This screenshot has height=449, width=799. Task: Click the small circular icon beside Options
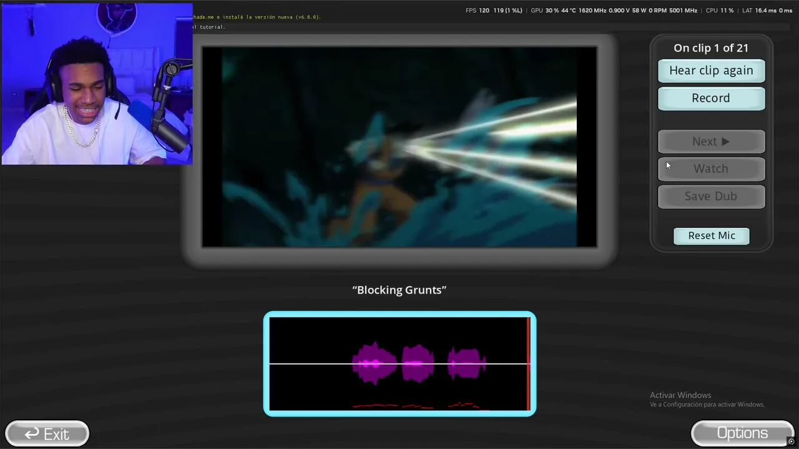click(792, 442)
